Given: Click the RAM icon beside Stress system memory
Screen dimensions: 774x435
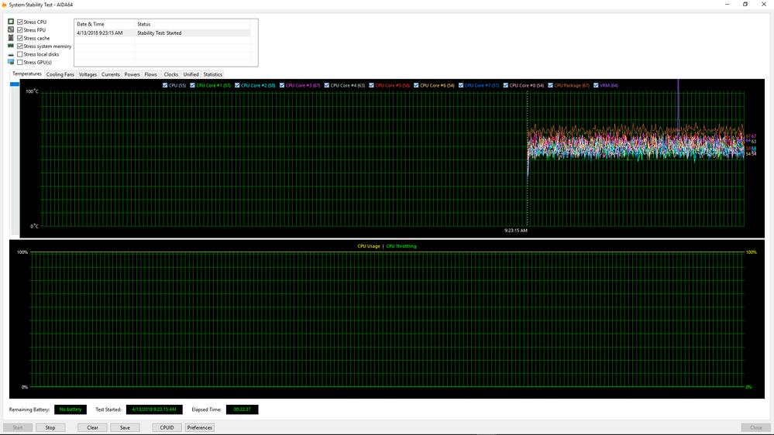Looking at the screenshot, I should pos(11,46).
